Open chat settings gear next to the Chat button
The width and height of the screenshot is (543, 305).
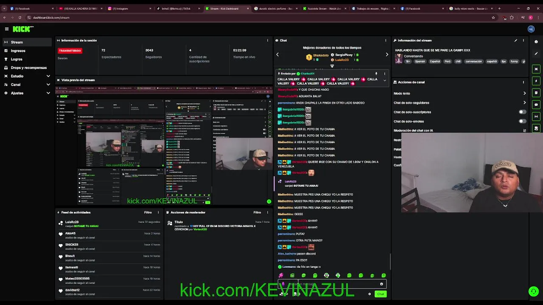coord(369,294)
